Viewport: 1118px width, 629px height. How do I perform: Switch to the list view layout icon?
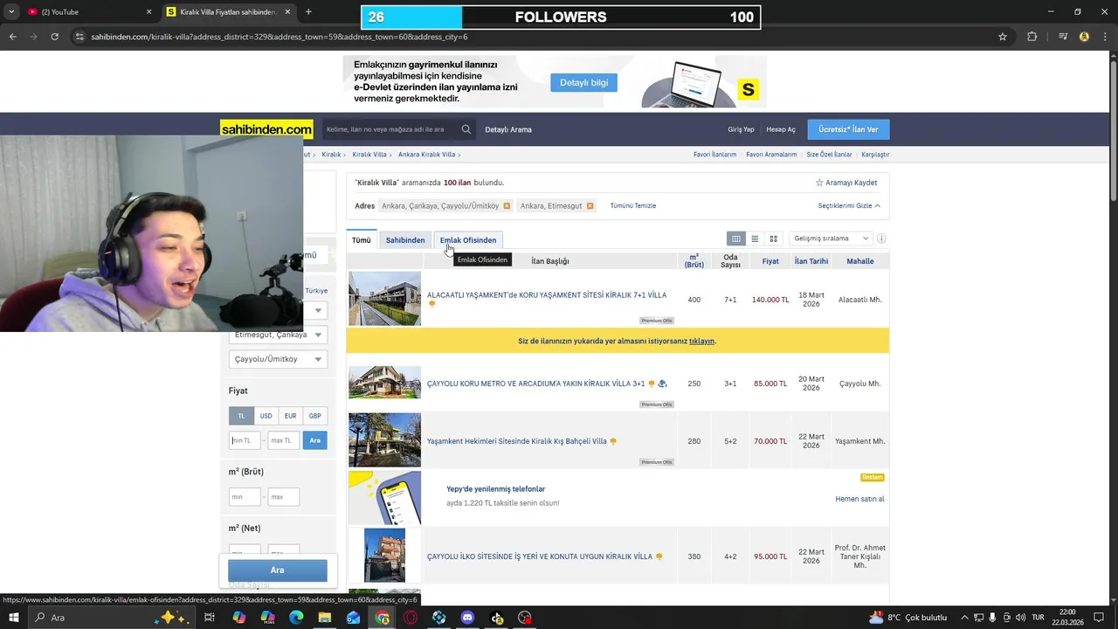tap(755, 238)
